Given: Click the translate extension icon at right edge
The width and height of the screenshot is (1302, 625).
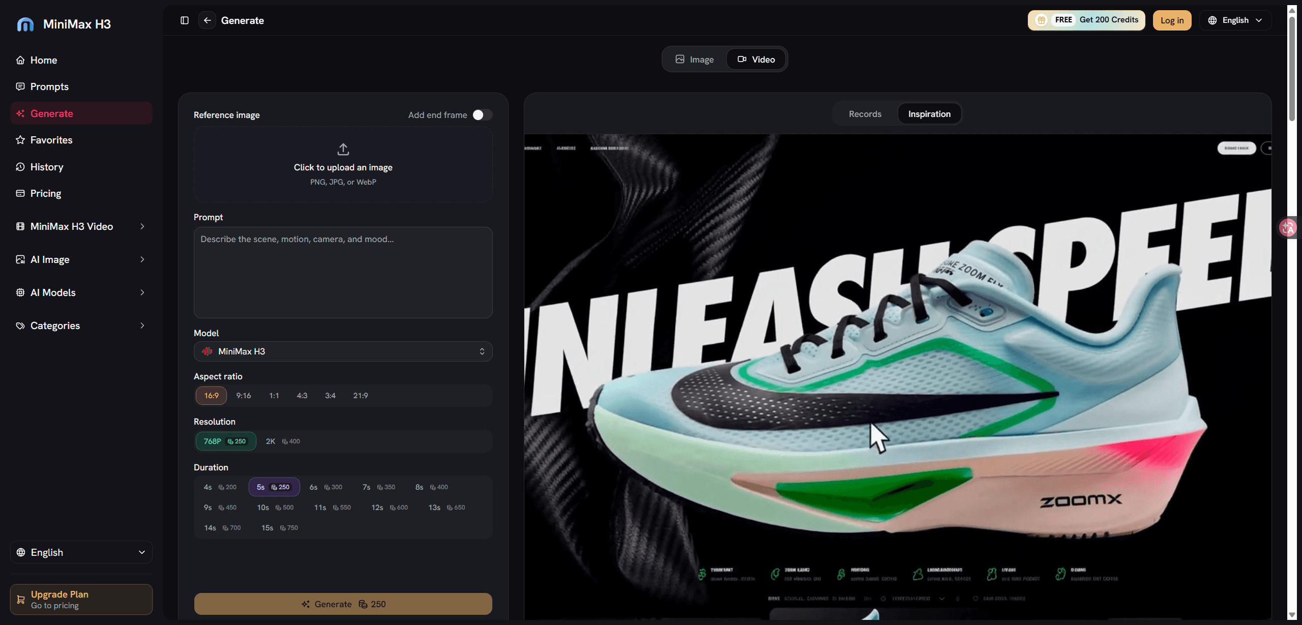Looking at the screenshot, I should [1289, 228].
